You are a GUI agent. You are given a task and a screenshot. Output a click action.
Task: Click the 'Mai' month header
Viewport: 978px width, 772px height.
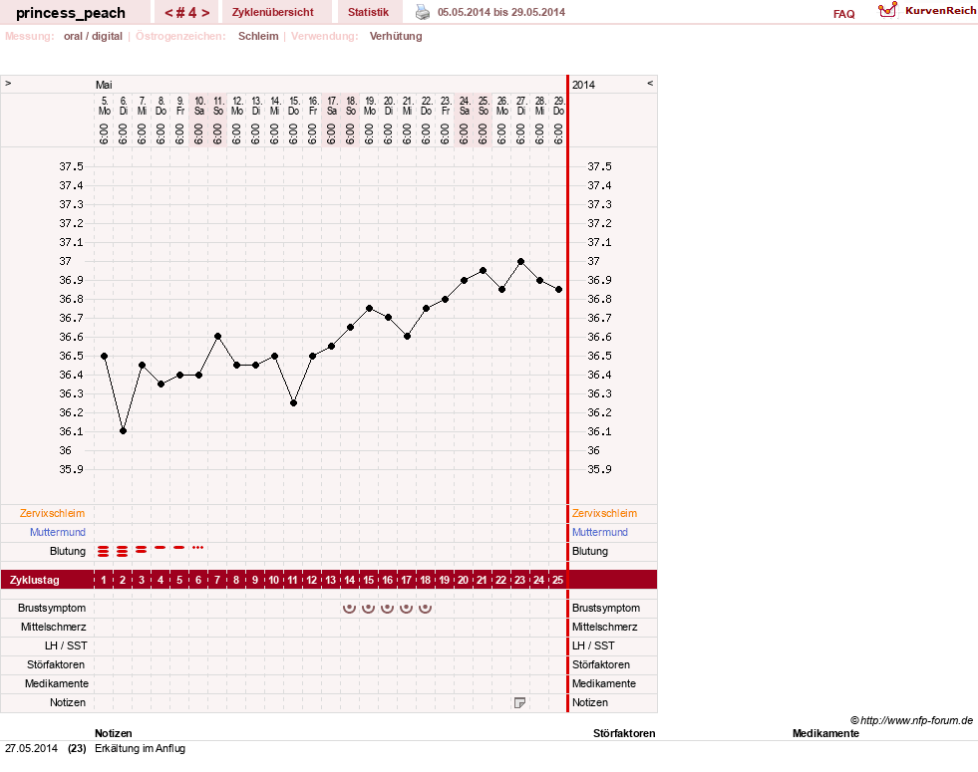tap(104, 85)
